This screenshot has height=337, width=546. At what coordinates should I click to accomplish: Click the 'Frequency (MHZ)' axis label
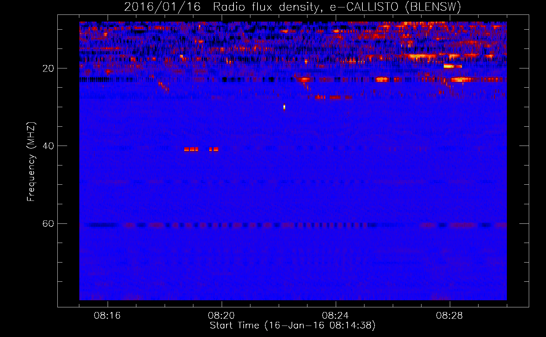(x=31, y=162)
